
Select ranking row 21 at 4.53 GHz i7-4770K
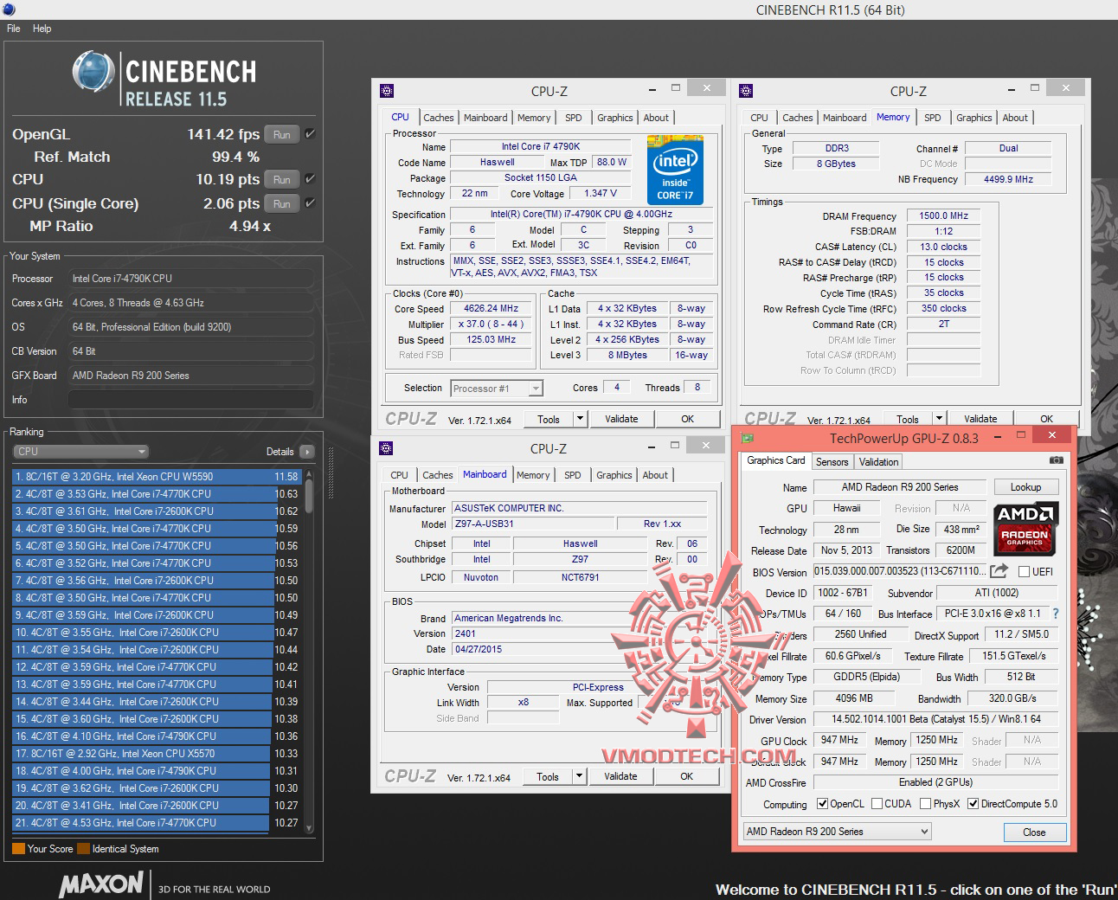[157, 823]
